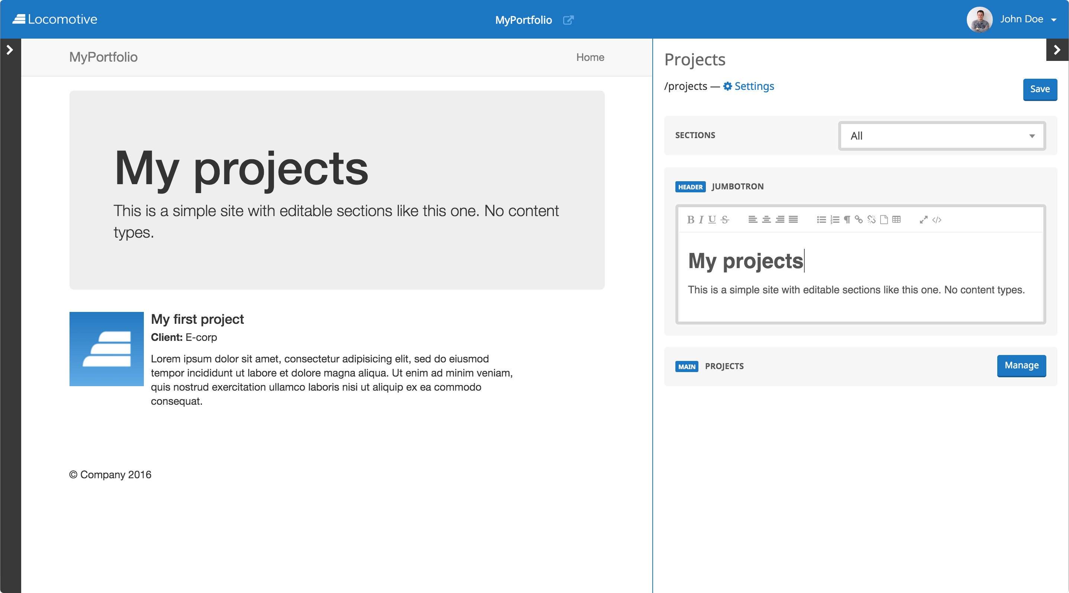This screenshot has width=1069, height=593.
Task: Center align text in Jumbotron editor
Action: click(766, 220)
